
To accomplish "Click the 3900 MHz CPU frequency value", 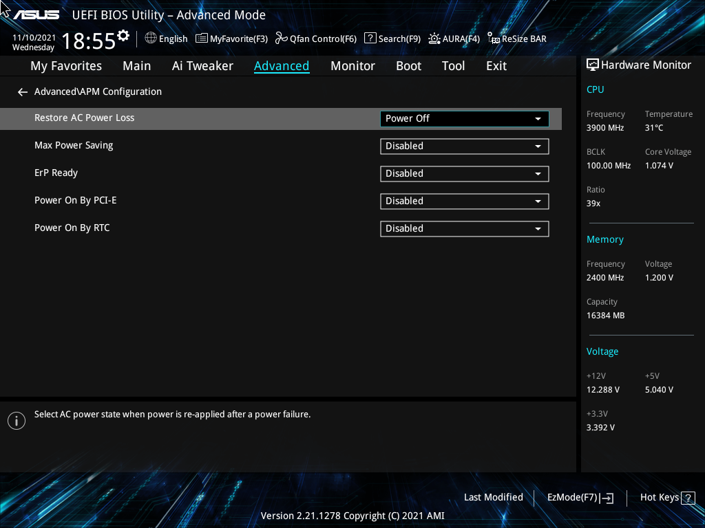I will click(605, 128).
